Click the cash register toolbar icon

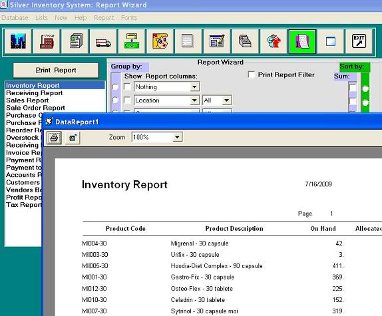[246, 41]
